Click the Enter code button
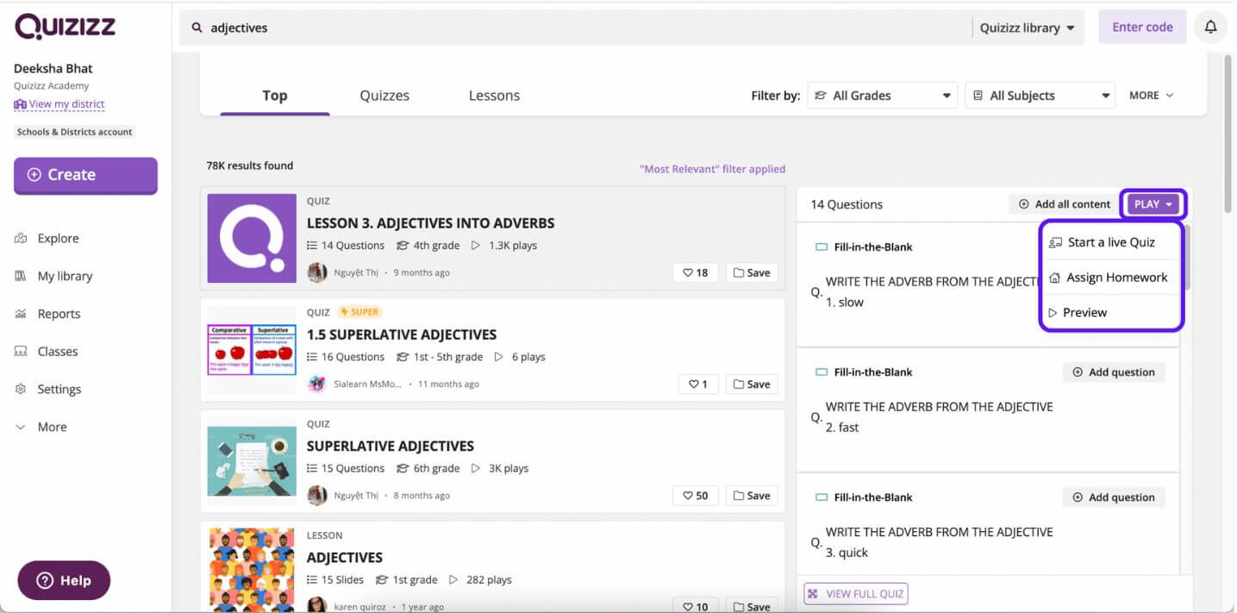 pyautogui.click(x=1142, y=28)
